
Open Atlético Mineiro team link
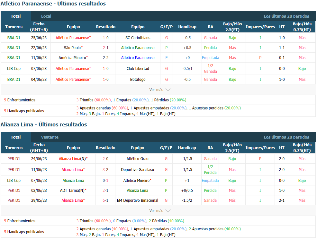138,181
